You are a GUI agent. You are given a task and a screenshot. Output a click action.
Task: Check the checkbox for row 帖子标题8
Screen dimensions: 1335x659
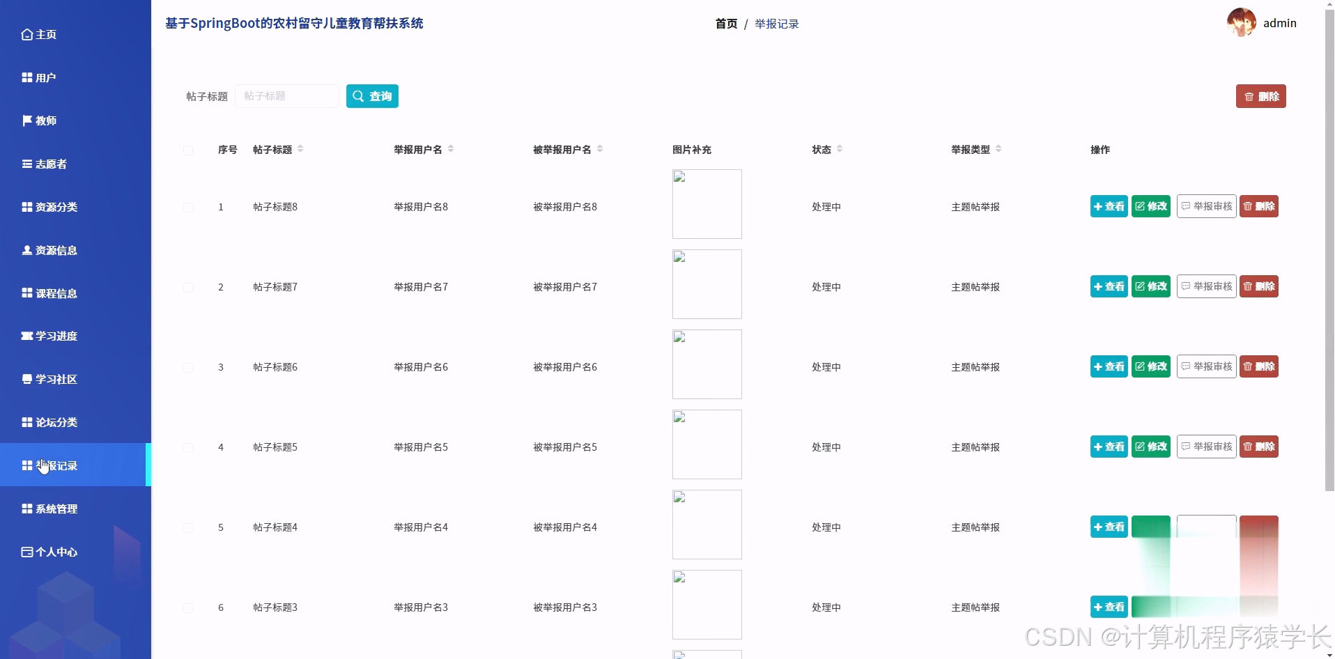(x=187, y=207)
